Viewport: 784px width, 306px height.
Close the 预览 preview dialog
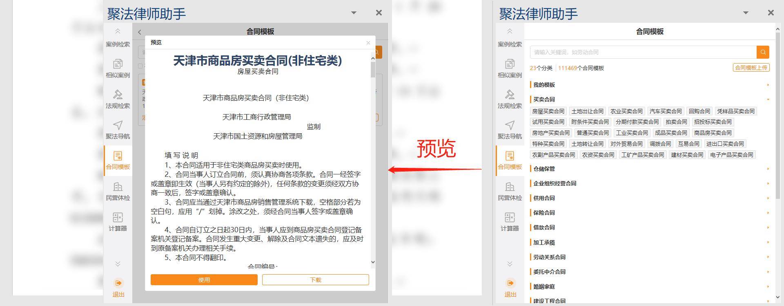pyautogui.click(x=368, y=42)
